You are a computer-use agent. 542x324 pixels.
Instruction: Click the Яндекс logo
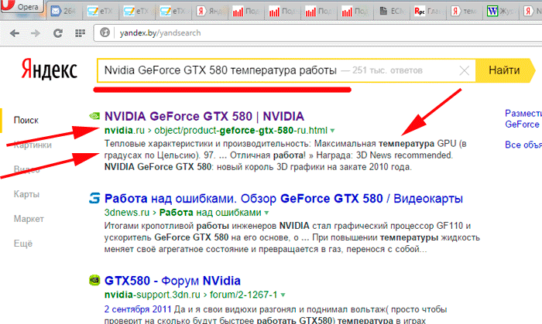coord(50,70)
